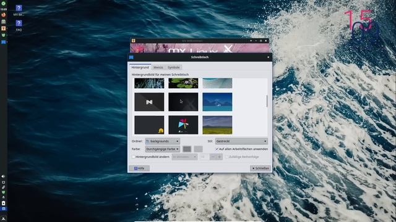Click the MX logo icon at the bottom of the panel
The width and height of the screenshot is (396, 222).
tap(3, 218)
